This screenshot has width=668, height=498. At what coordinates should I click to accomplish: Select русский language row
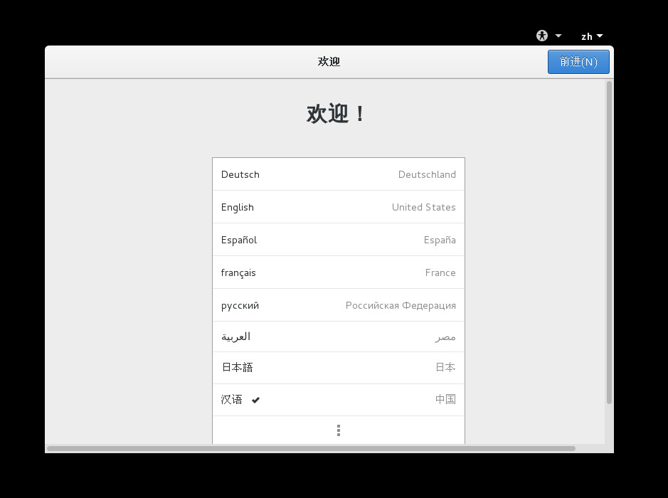[338, 305]
